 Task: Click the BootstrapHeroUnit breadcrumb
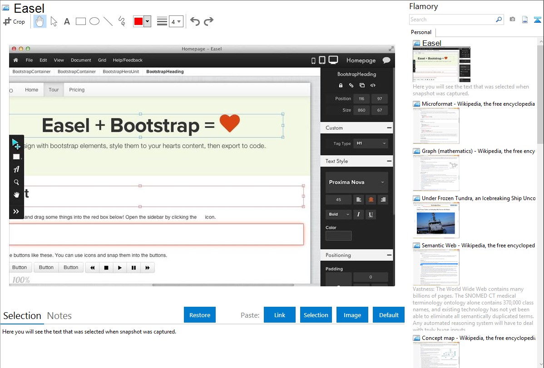coord(121,71)
